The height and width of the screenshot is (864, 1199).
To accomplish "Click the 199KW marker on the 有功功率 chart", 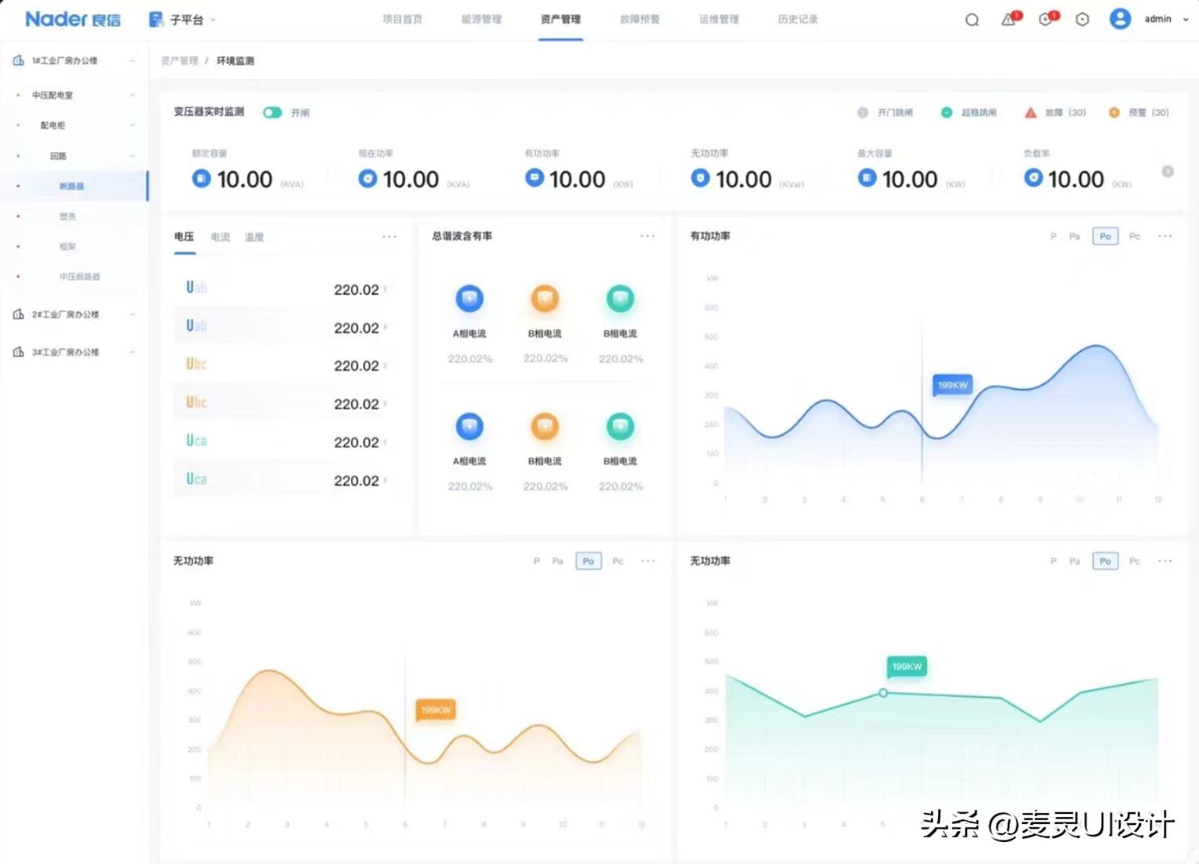I will pyautogui.click(x=951, y=385).
